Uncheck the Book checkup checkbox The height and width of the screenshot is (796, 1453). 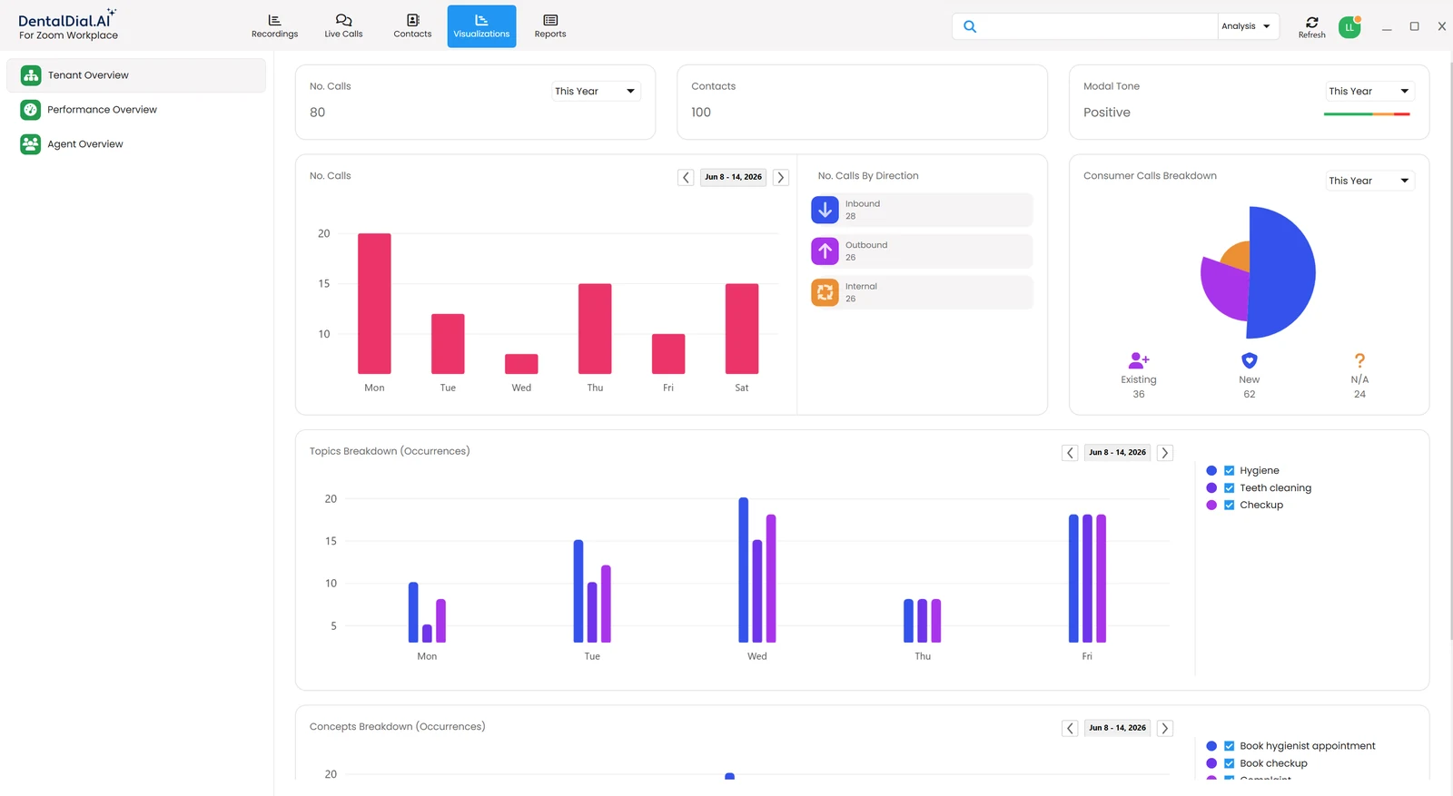(x=1230, y=763)
